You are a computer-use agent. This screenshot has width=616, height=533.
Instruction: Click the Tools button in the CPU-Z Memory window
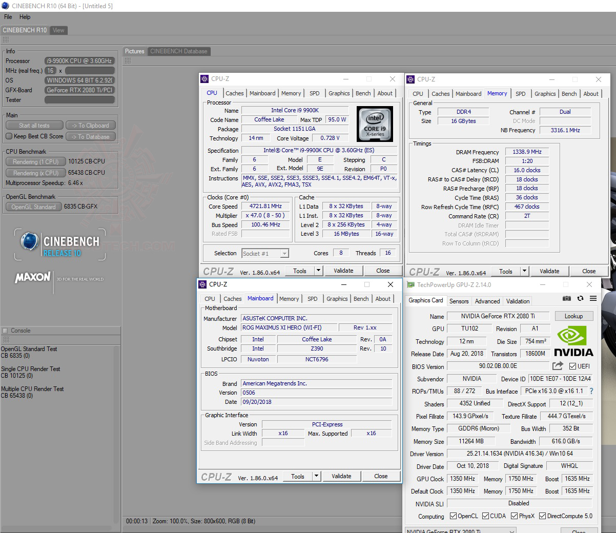click(x=506, y=271)
